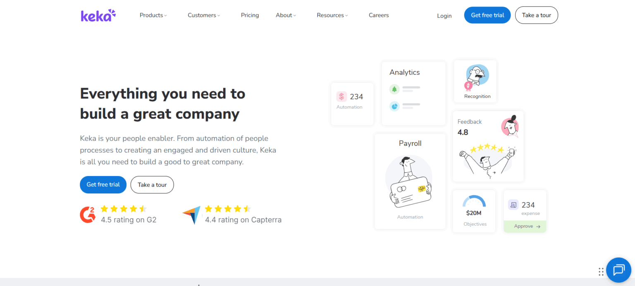Click the G2 logo icon
The width and height of the screenshot is (635, 286).
(88, 214)
